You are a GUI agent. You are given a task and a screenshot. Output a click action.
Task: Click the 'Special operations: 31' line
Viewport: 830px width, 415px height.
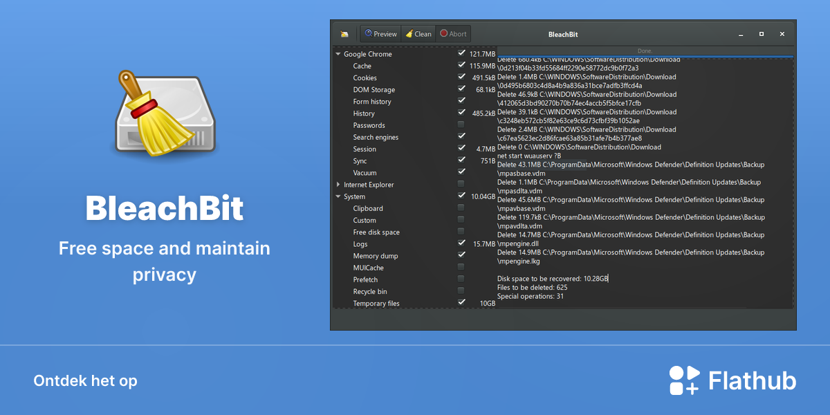pos(531,296)
